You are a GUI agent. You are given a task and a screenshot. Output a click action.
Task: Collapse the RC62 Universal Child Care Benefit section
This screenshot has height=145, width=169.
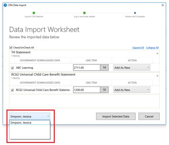157,76
